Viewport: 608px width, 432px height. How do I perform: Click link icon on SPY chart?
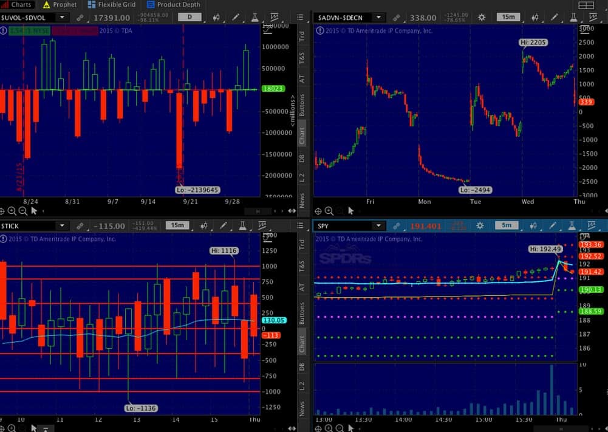point(396,226)
